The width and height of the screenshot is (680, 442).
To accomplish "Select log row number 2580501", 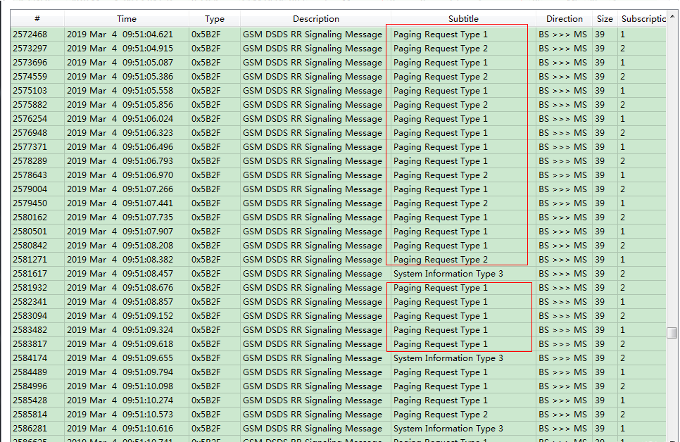I will [x=338, y=231].
